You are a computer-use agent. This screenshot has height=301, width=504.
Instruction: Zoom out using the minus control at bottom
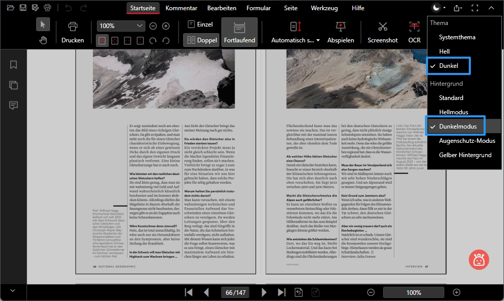[x=372, y=292]
